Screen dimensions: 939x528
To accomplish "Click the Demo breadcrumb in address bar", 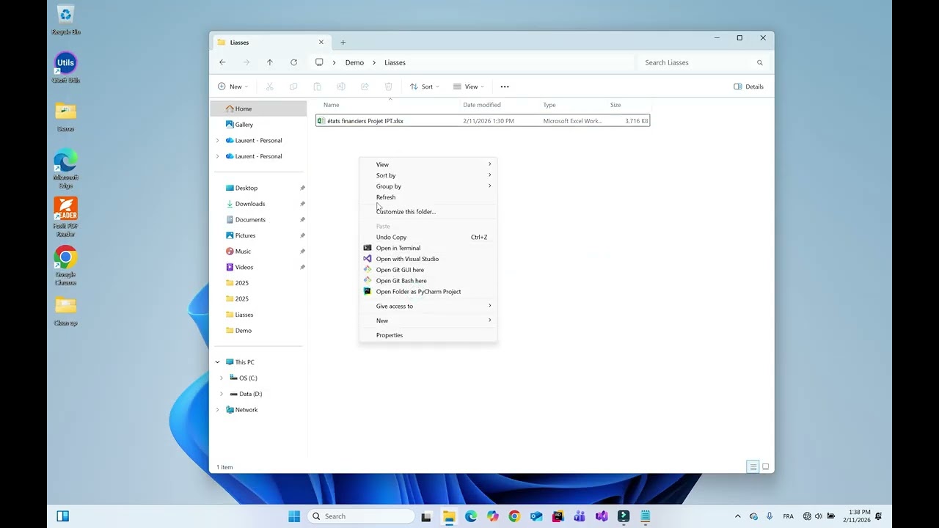I will [354, 62].
